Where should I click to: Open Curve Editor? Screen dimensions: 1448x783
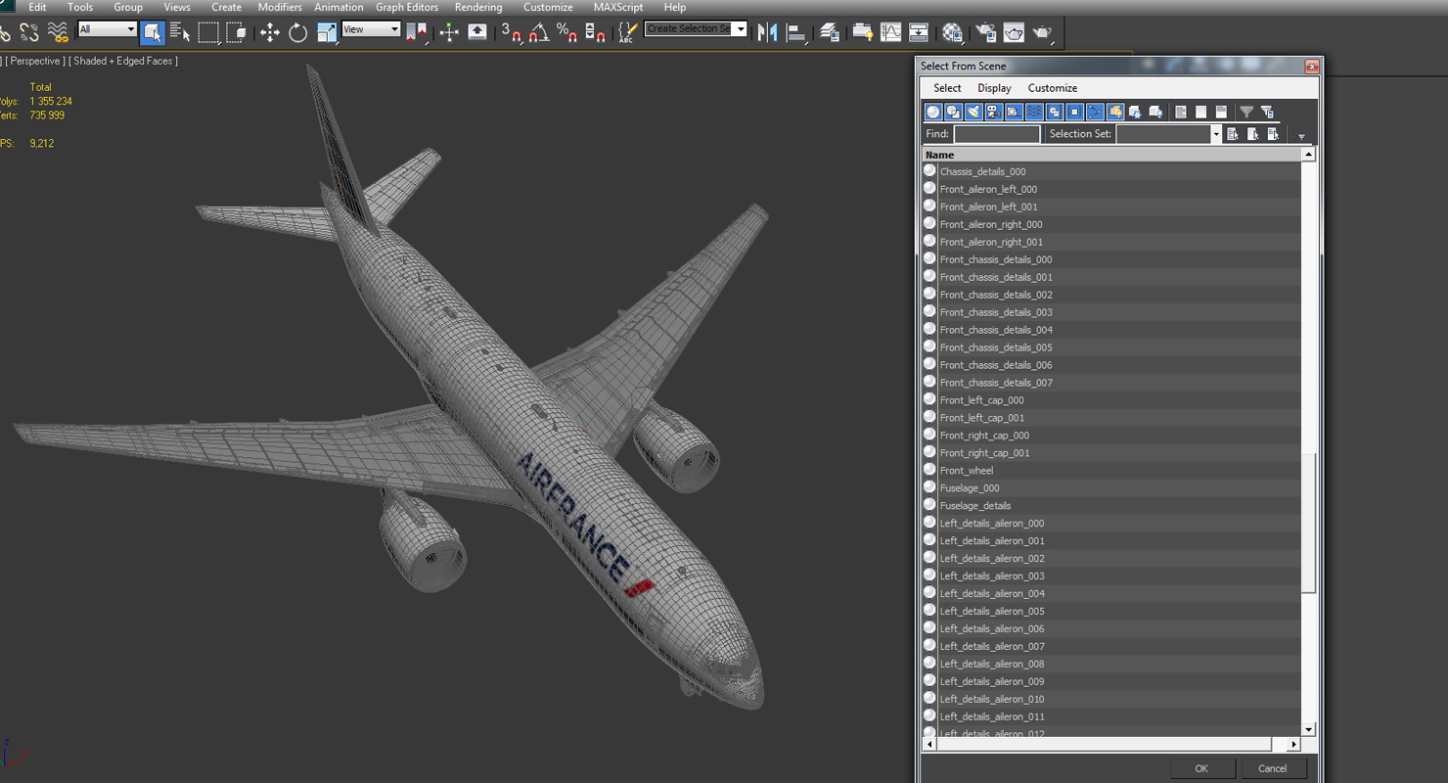pos(890,32)
